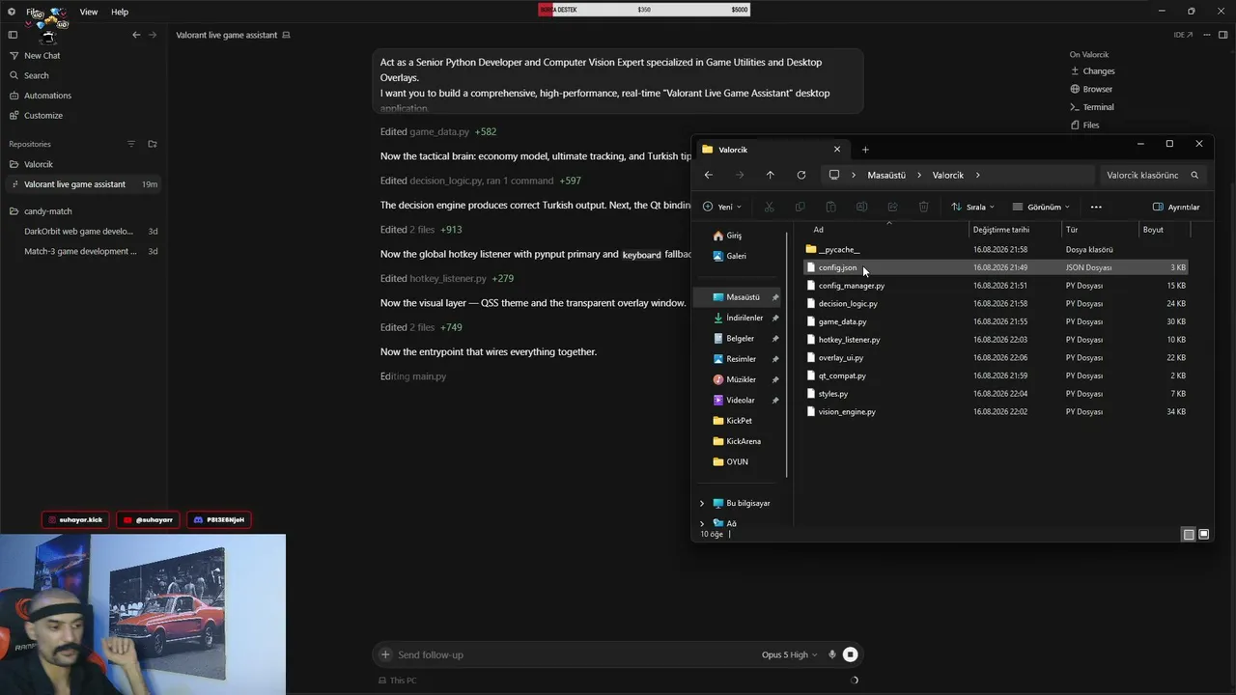Stop the running generation
1236x695 pixels.
pos(850,654)
